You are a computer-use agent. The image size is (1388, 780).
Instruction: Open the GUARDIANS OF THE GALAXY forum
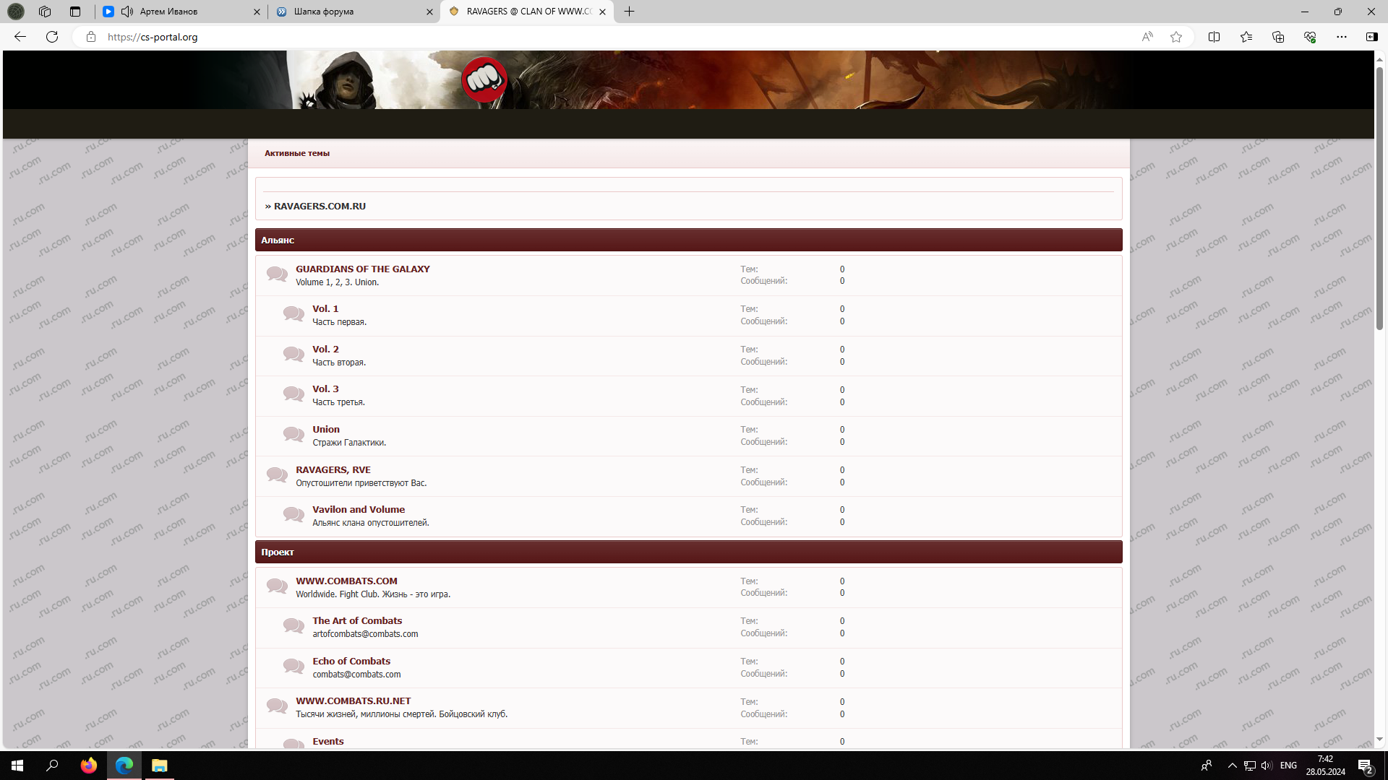[x=363, y=269]
